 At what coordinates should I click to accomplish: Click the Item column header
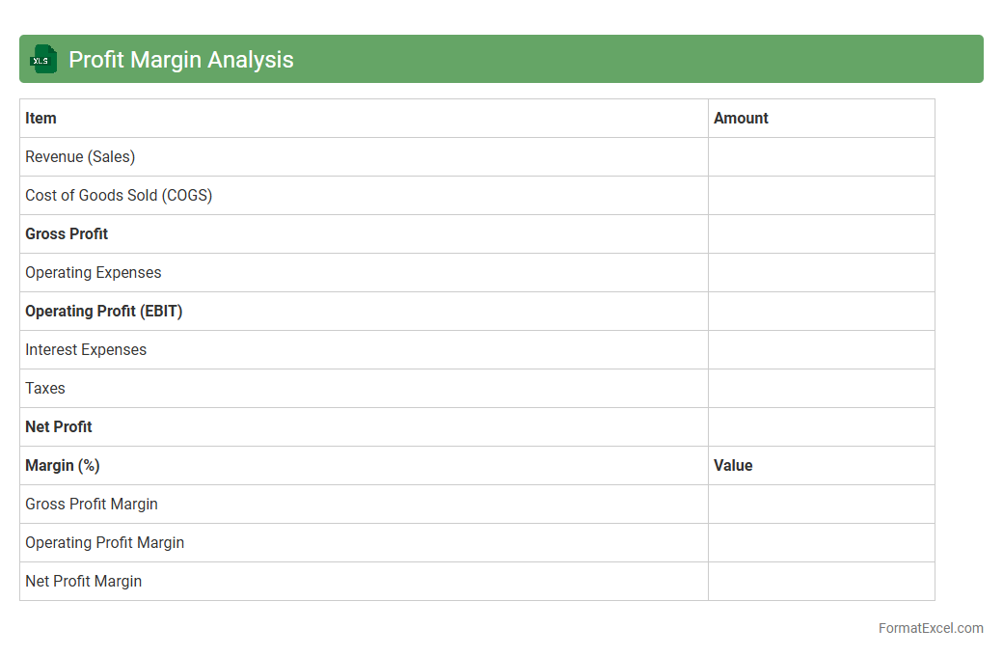coord(41,119)
